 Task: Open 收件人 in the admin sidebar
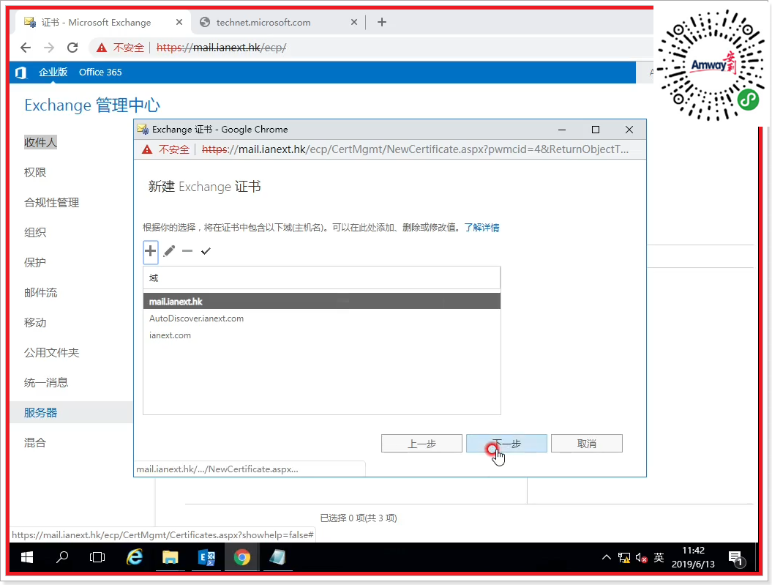point(40,142)
